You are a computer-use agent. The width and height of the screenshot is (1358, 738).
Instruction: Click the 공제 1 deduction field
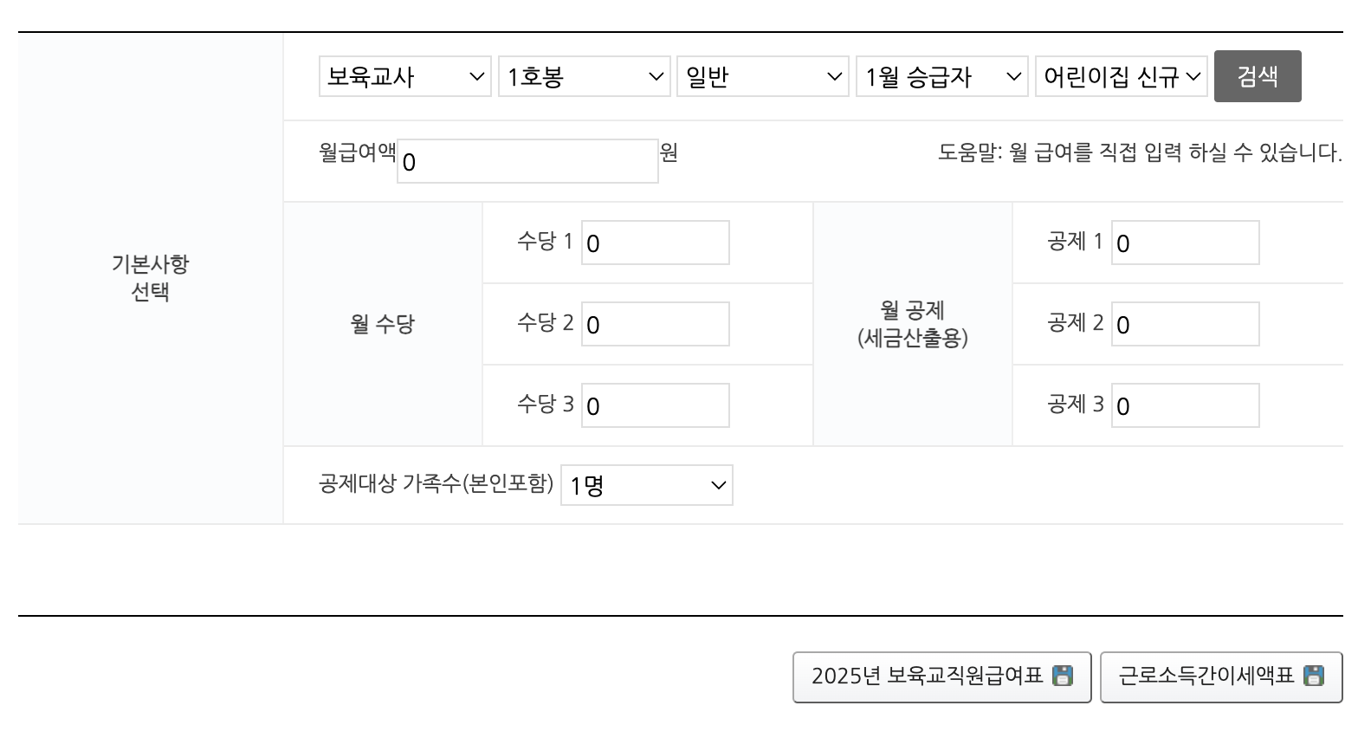click(1184, 243)
